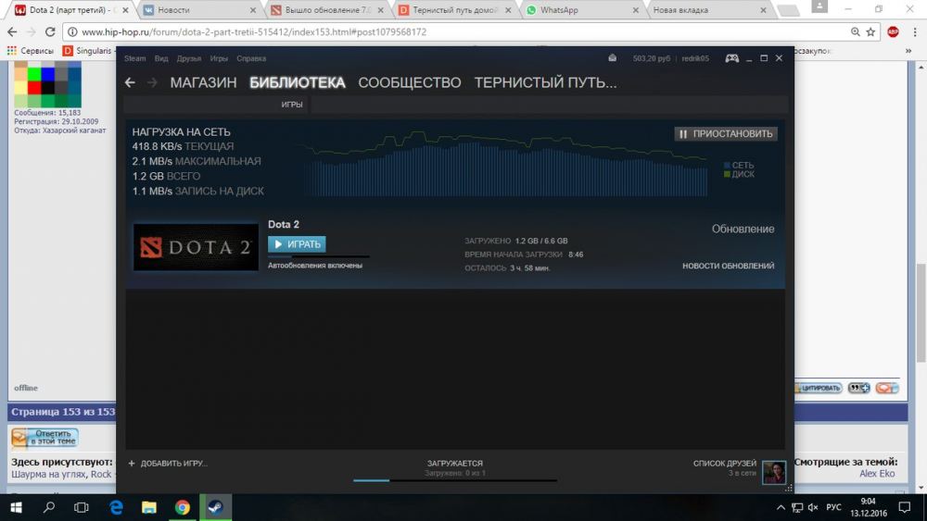Viewport: 927px width, 521px height.
Task: Pause downloads with ПРИОСТАНОВИТЬ button
Action: (726, 134)
